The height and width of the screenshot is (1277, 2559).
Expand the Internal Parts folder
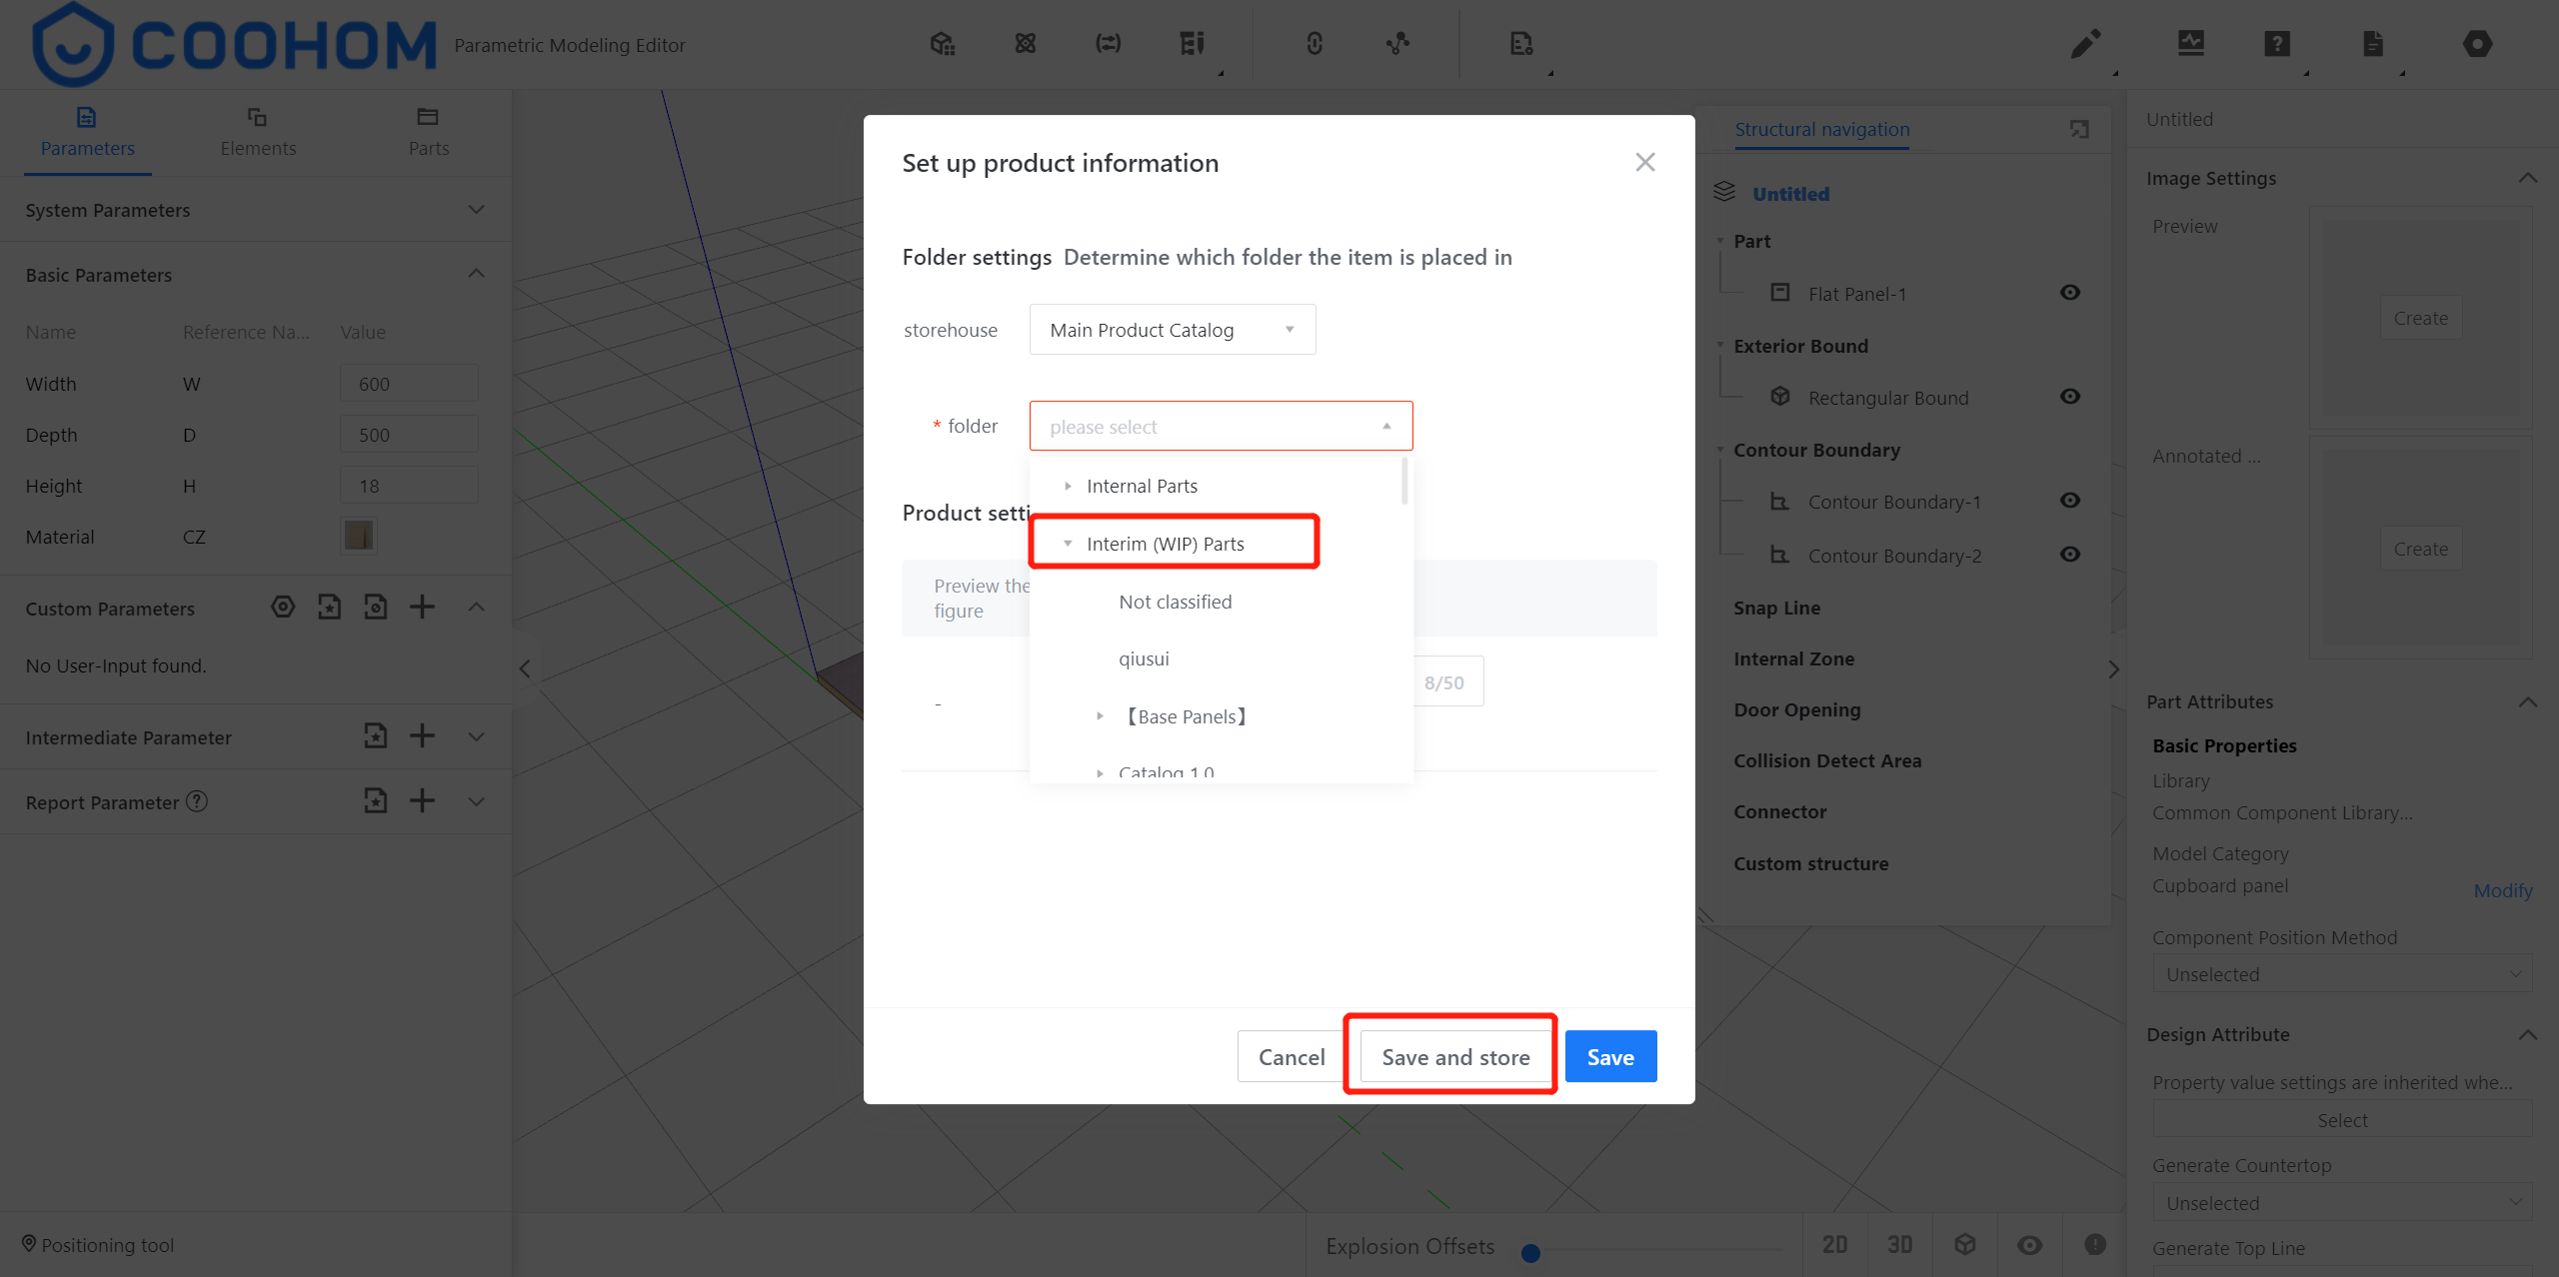(1068, 487)
